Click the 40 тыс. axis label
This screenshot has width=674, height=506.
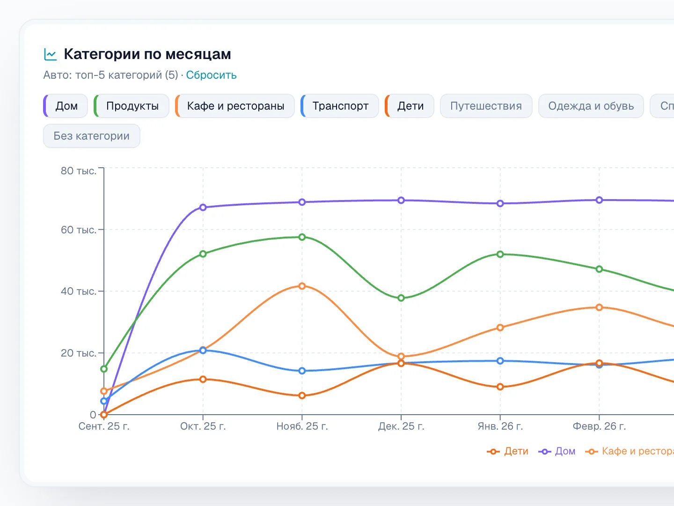click(x=79, y=291)
